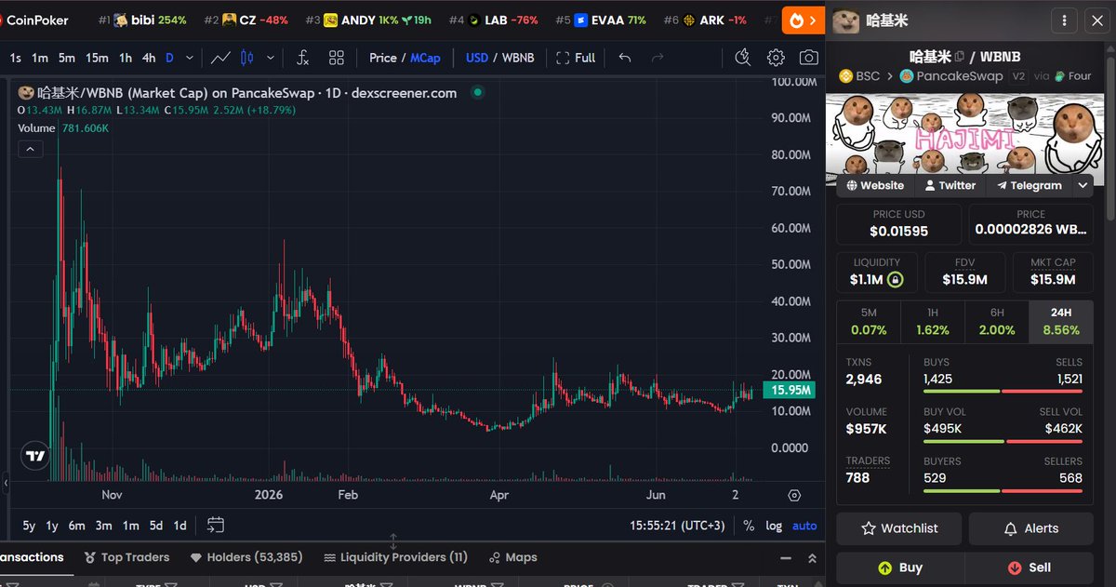Open the token Twitter link
Screen dimensions: 1116x587
950,185
